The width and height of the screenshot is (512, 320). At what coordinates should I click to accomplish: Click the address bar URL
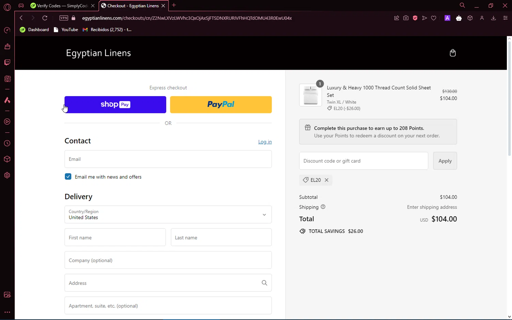pyautogui.click(x=187, y=18)
